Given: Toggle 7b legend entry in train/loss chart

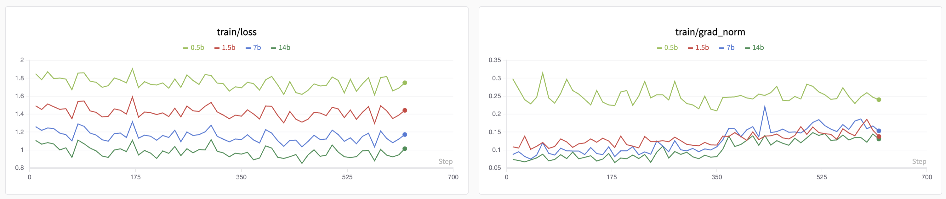Looking at the screenshot, I should tap(254, 48).
